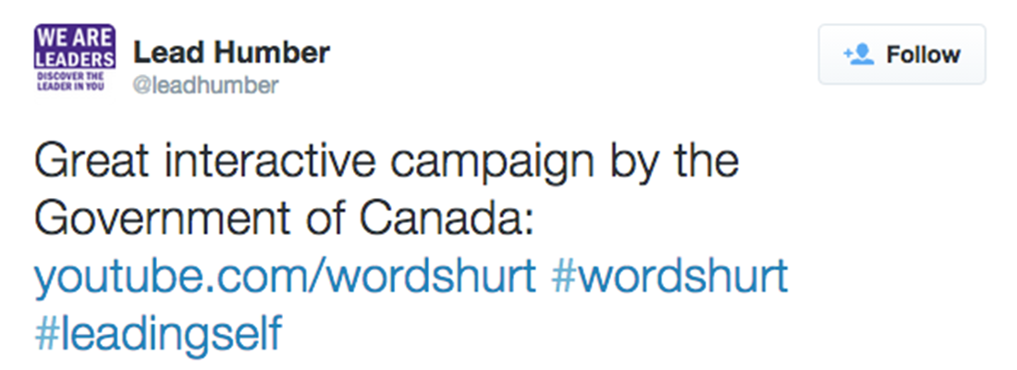The height and width of the screenshot is (370, 1017).
Task: Click the Follow button
Action: pyautogui.click(x=901, y=55)
